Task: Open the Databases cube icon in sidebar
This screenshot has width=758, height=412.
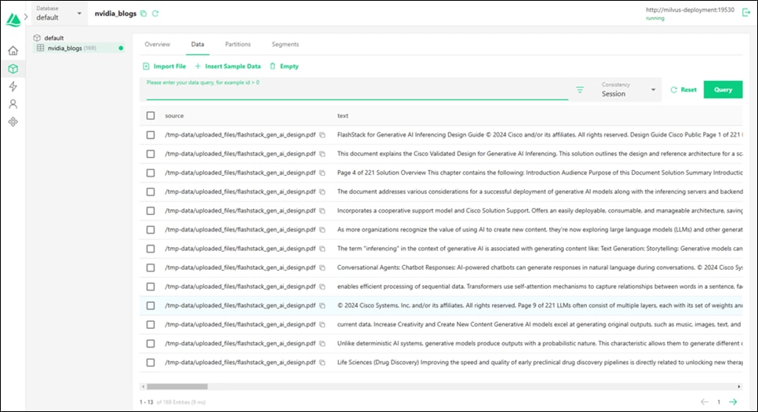Action: (x=13, y=69)
